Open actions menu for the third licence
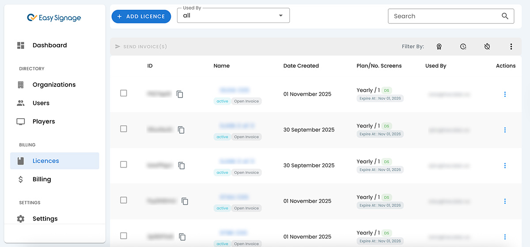The image size is (530, 247). pyautogui.click(x=505, y=165)
